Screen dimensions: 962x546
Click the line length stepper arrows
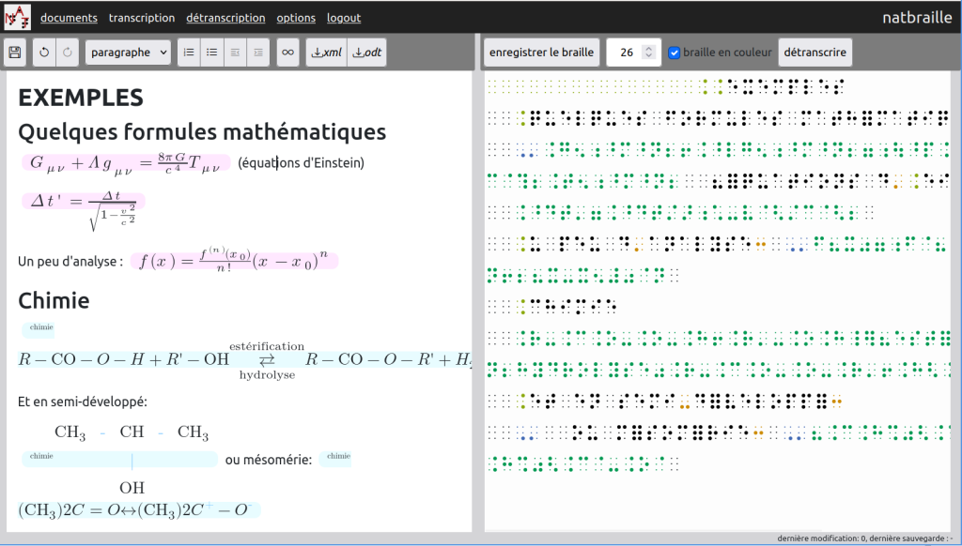click(648, 53)
